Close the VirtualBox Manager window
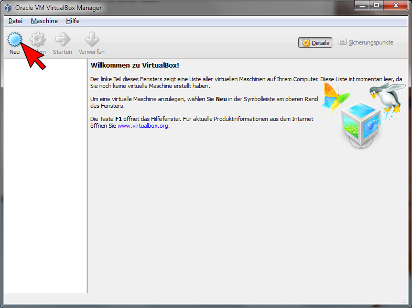The image size is (412, 308). coord(396,6)
